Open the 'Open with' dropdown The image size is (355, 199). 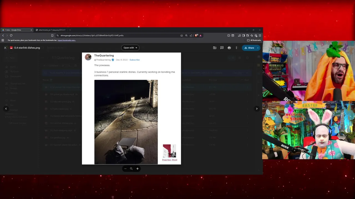coord(130,48)
